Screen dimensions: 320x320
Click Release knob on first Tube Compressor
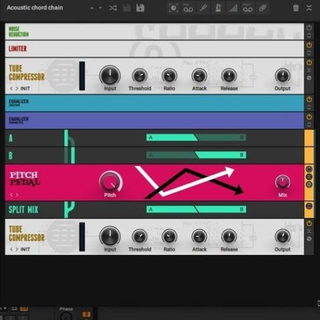[x=229, y=75]
